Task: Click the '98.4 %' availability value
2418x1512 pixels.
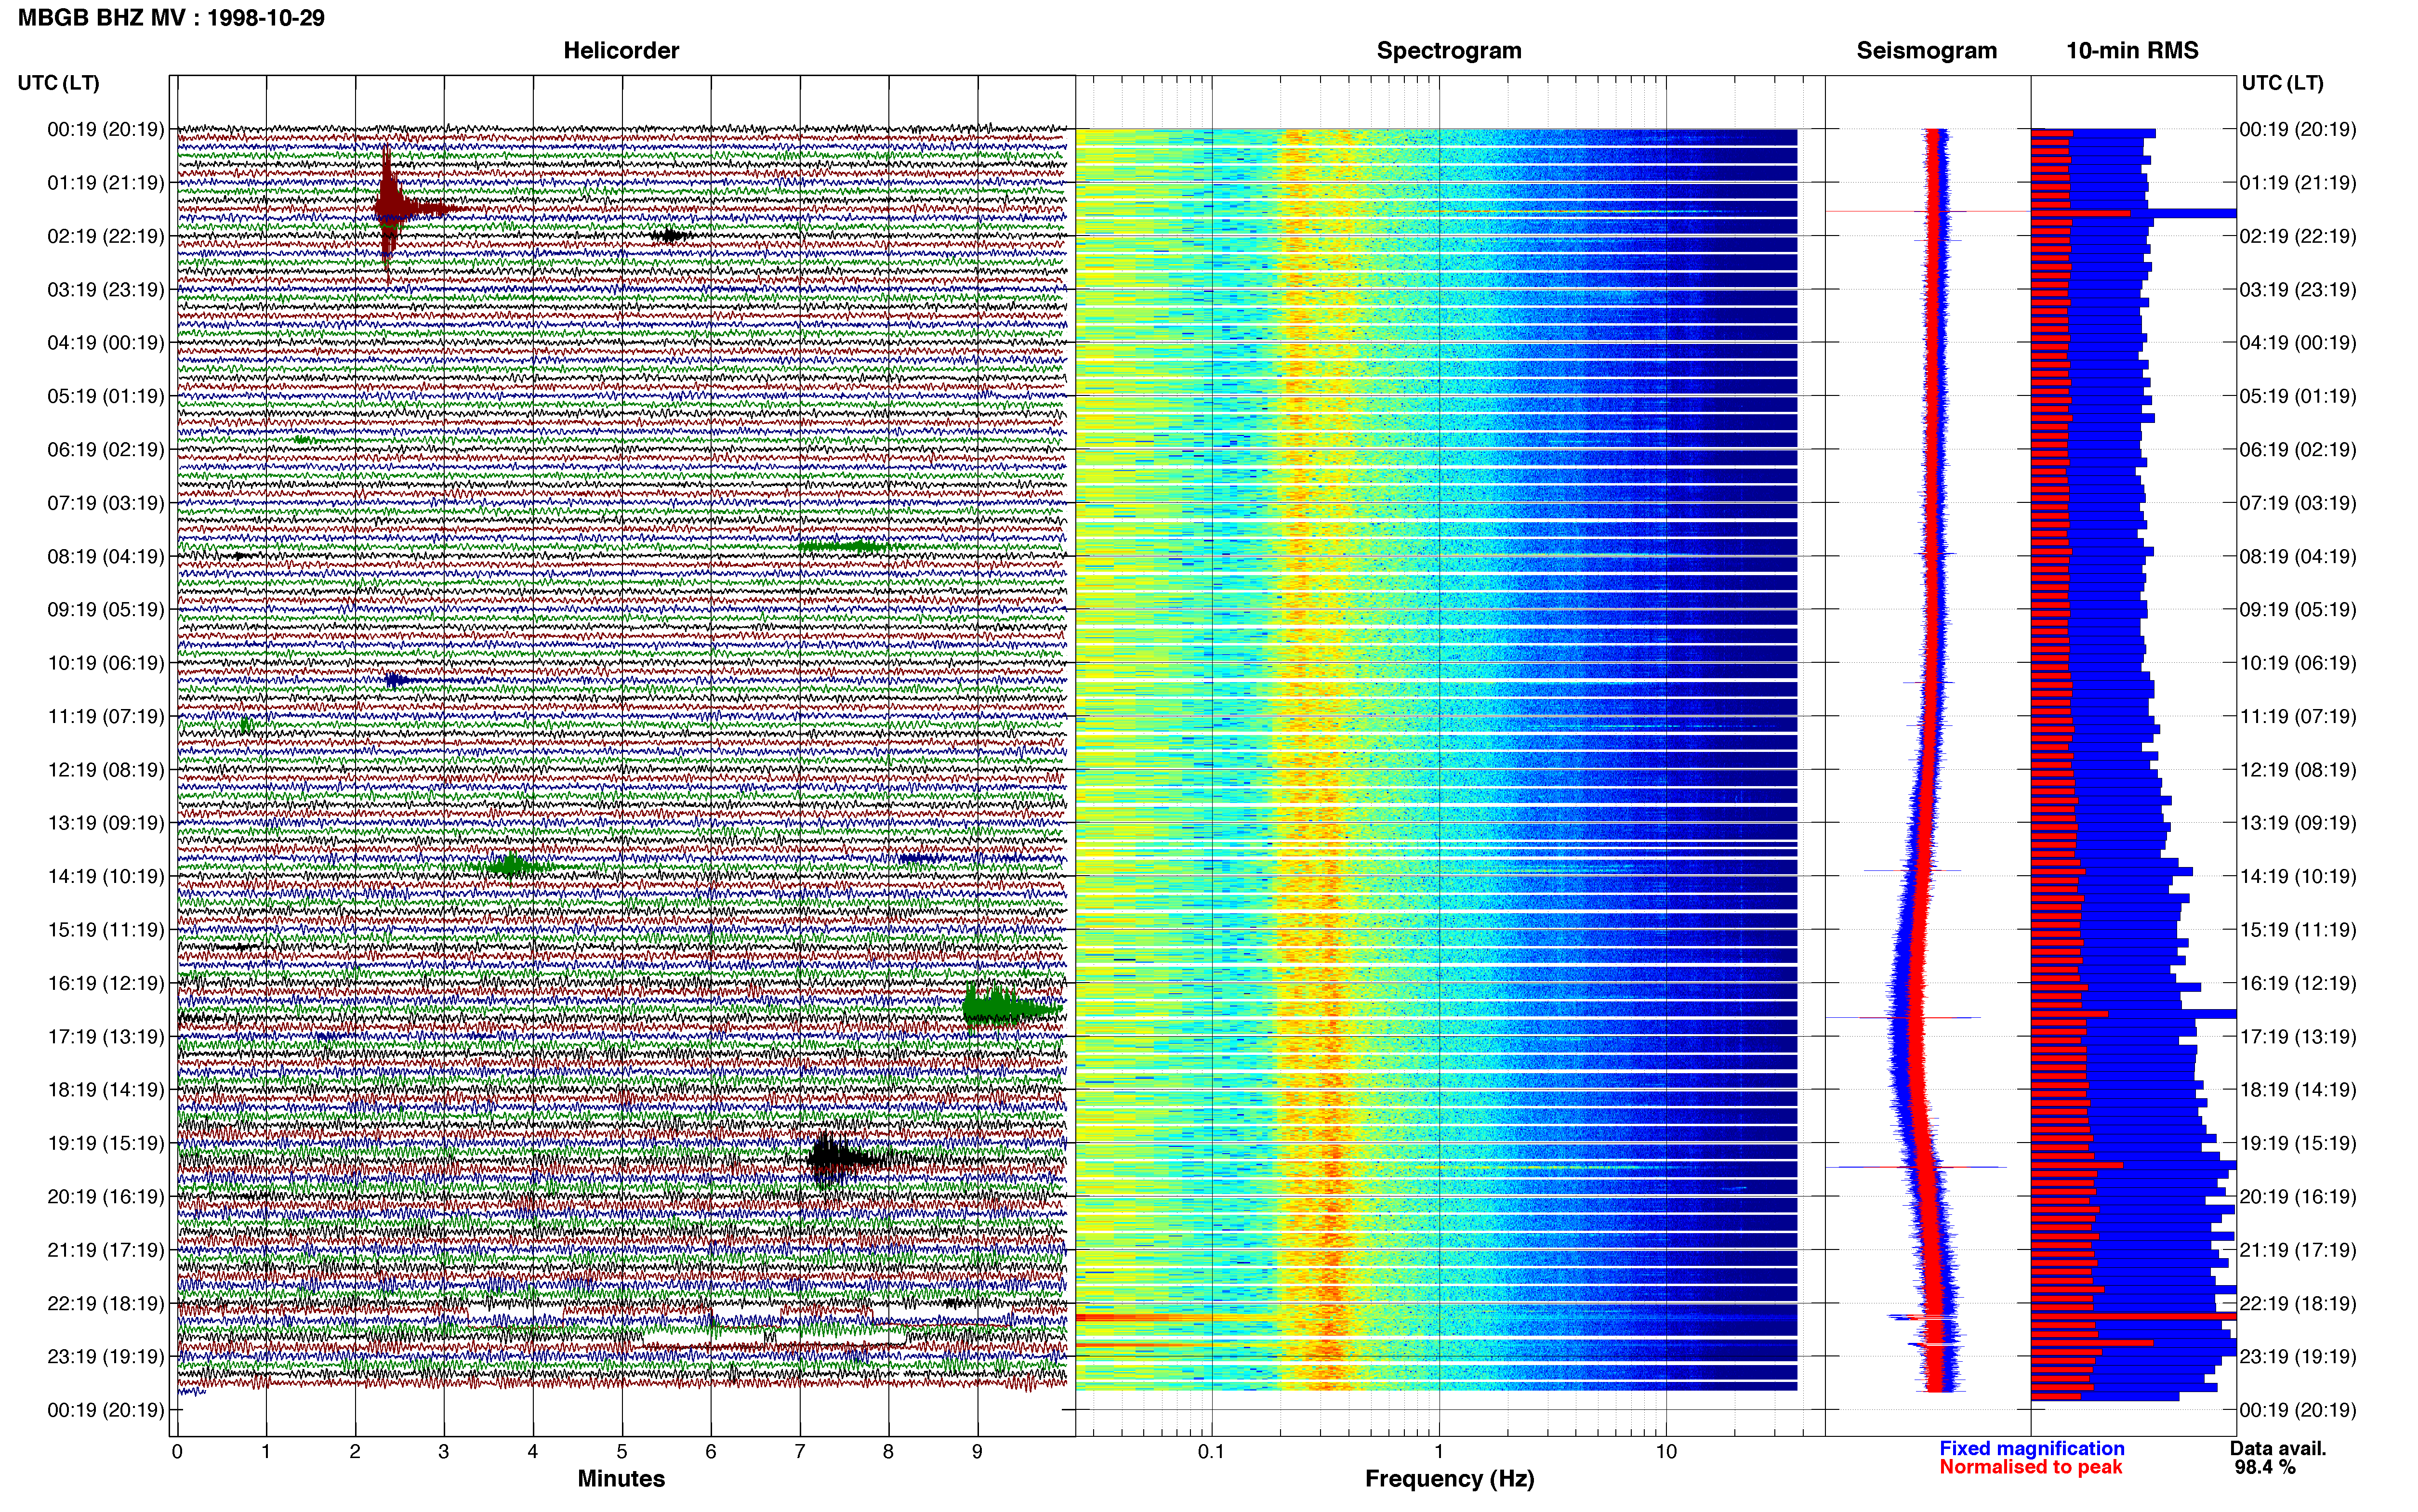Action: pos(2265,1467)
